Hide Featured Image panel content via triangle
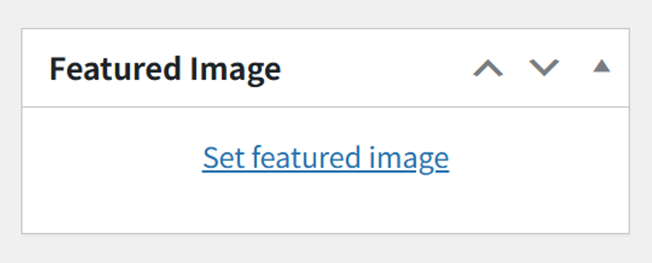This screenshot has height=263, width=652. pos(601,66)
